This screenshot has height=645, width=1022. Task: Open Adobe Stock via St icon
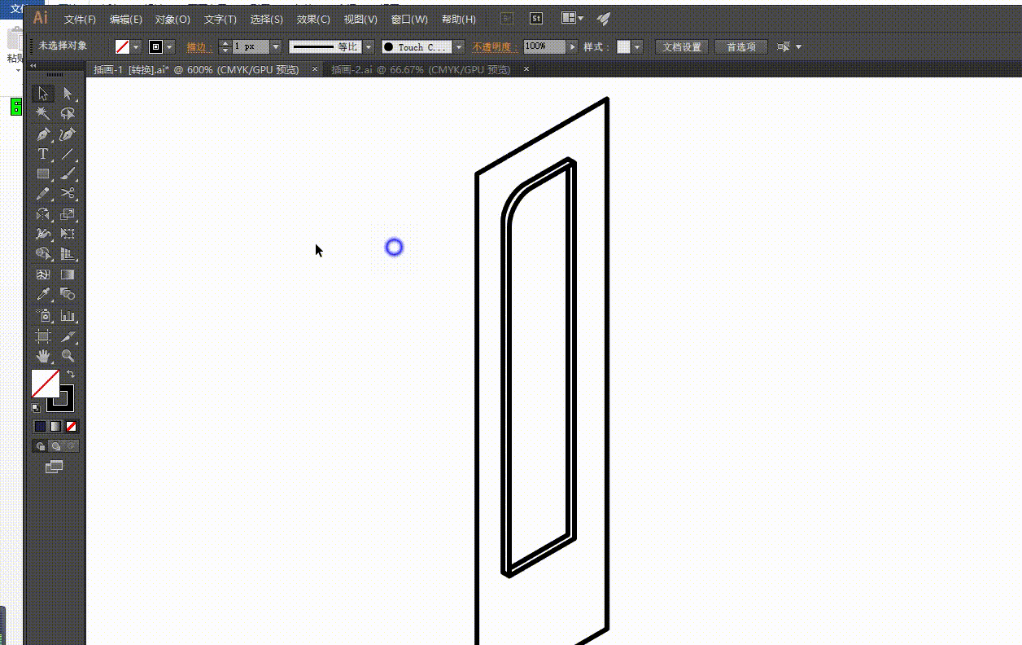(535, 18)
